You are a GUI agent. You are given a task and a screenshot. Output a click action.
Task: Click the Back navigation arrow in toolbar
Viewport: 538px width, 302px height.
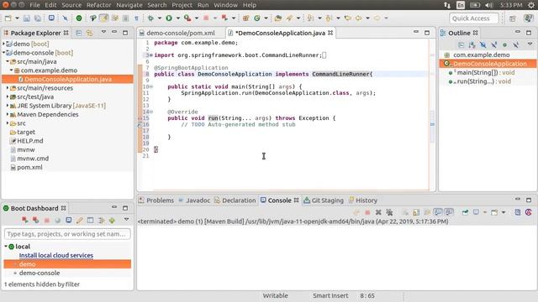pos(358,18)
